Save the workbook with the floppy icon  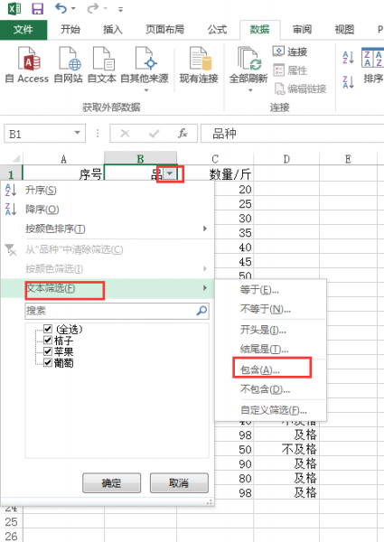37,8
